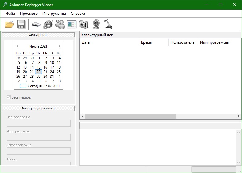Go to previous month in calendar
242x173 pixels.
pyautogui.click(x=17, y=46)
